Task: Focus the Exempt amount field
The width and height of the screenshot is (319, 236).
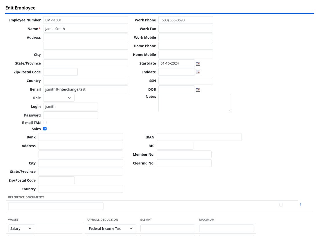Action: coord(168,228)
